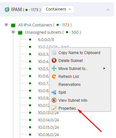
Task: Click the Properties pencil icon
Action: (x=54, y=108)
